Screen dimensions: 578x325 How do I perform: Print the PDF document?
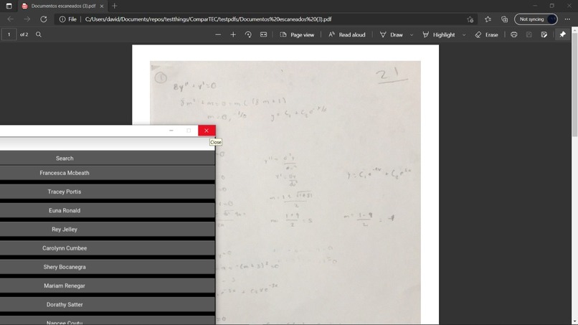tap(514, 34)
